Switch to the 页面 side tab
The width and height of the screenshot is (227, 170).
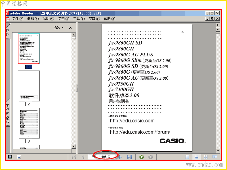[x=8, y=32]
